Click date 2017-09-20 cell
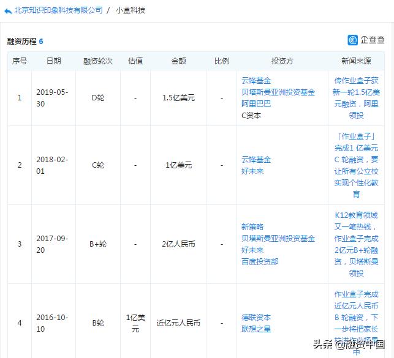 click(x=52, y=244)
